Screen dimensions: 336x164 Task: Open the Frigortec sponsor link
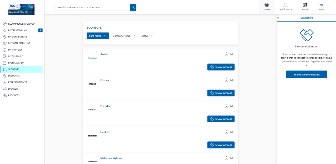(106, 106)
